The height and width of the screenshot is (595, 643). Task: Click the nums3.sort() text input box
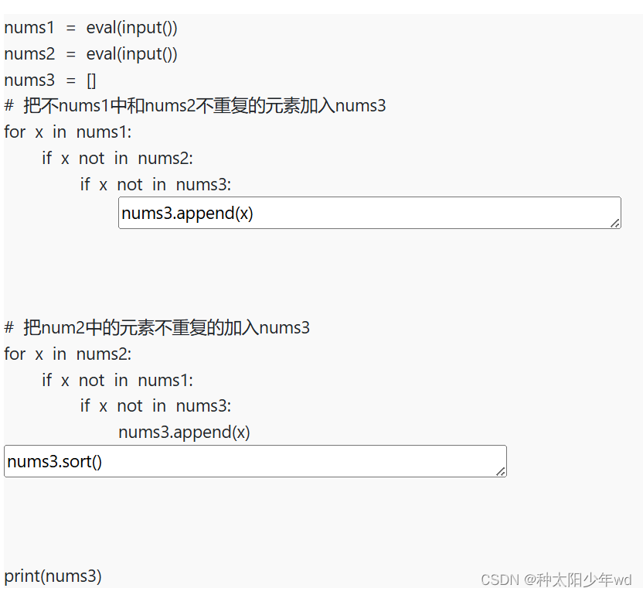(255, 461)
